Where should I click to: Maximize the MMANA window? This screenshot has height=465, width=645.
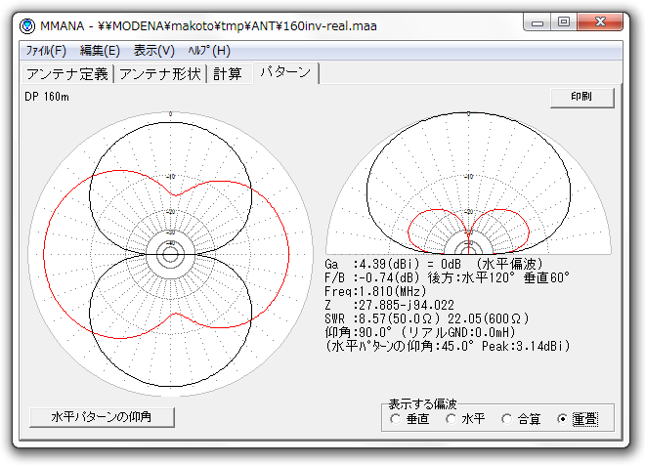coord(564,21)
